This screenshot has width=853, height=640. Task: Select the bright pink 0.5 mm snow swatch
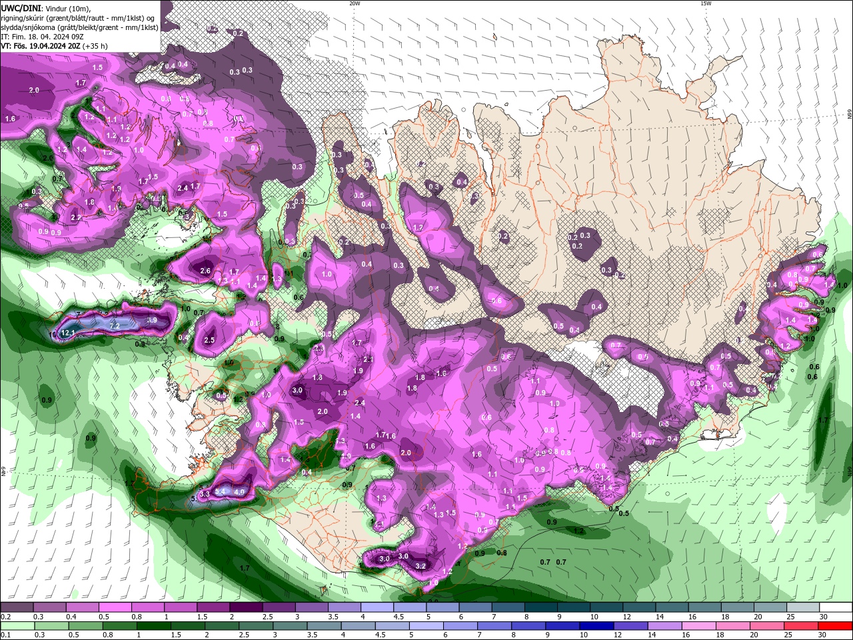click(115, 607)
